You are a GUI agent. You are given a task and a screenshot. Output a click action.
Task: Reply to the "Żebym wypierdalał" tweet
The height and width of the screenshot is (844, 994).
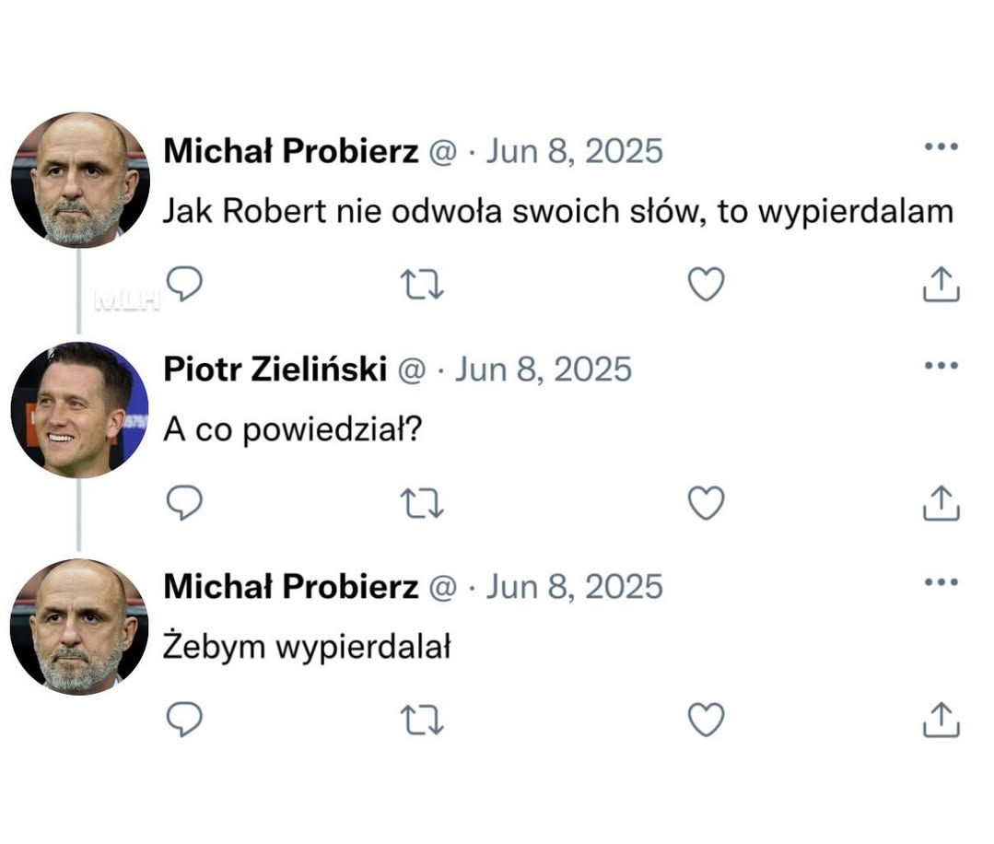tap(184, 720)
